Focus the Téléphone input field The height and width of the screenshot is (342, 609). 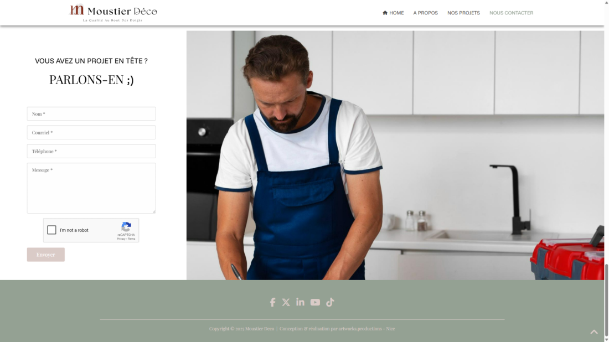[x=91, y=151]
